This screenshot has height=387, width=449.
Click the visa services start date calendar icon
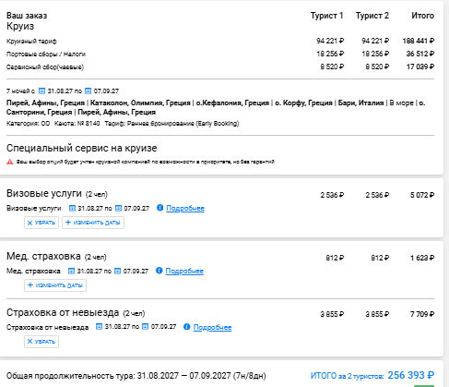coord(72,209)
